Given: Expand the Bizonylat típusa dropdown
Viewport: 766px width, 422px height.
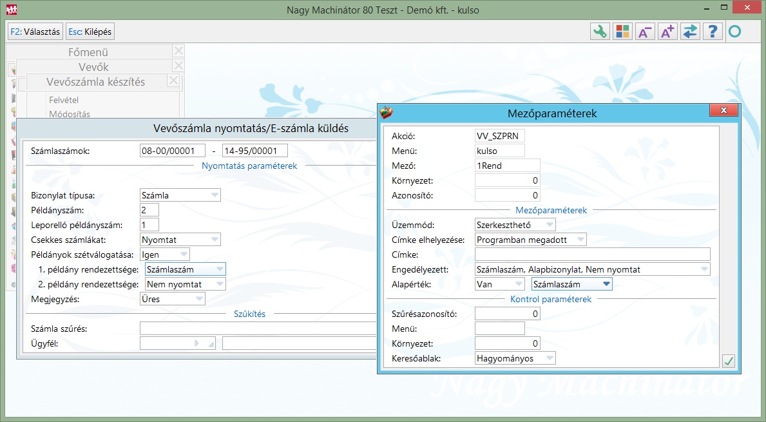Looking at the screenshot, I should click(214, 195).
